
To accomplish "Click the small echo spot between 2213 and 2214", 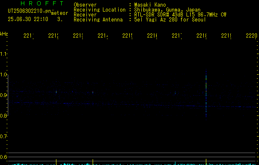I will point(93,92).
